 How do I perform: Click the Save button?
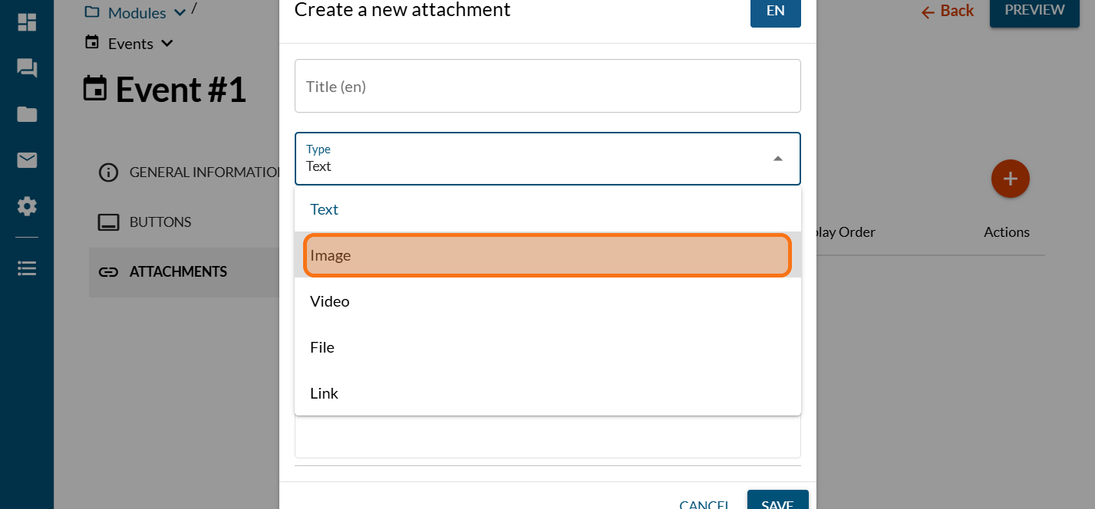click(x=777, y=501)
